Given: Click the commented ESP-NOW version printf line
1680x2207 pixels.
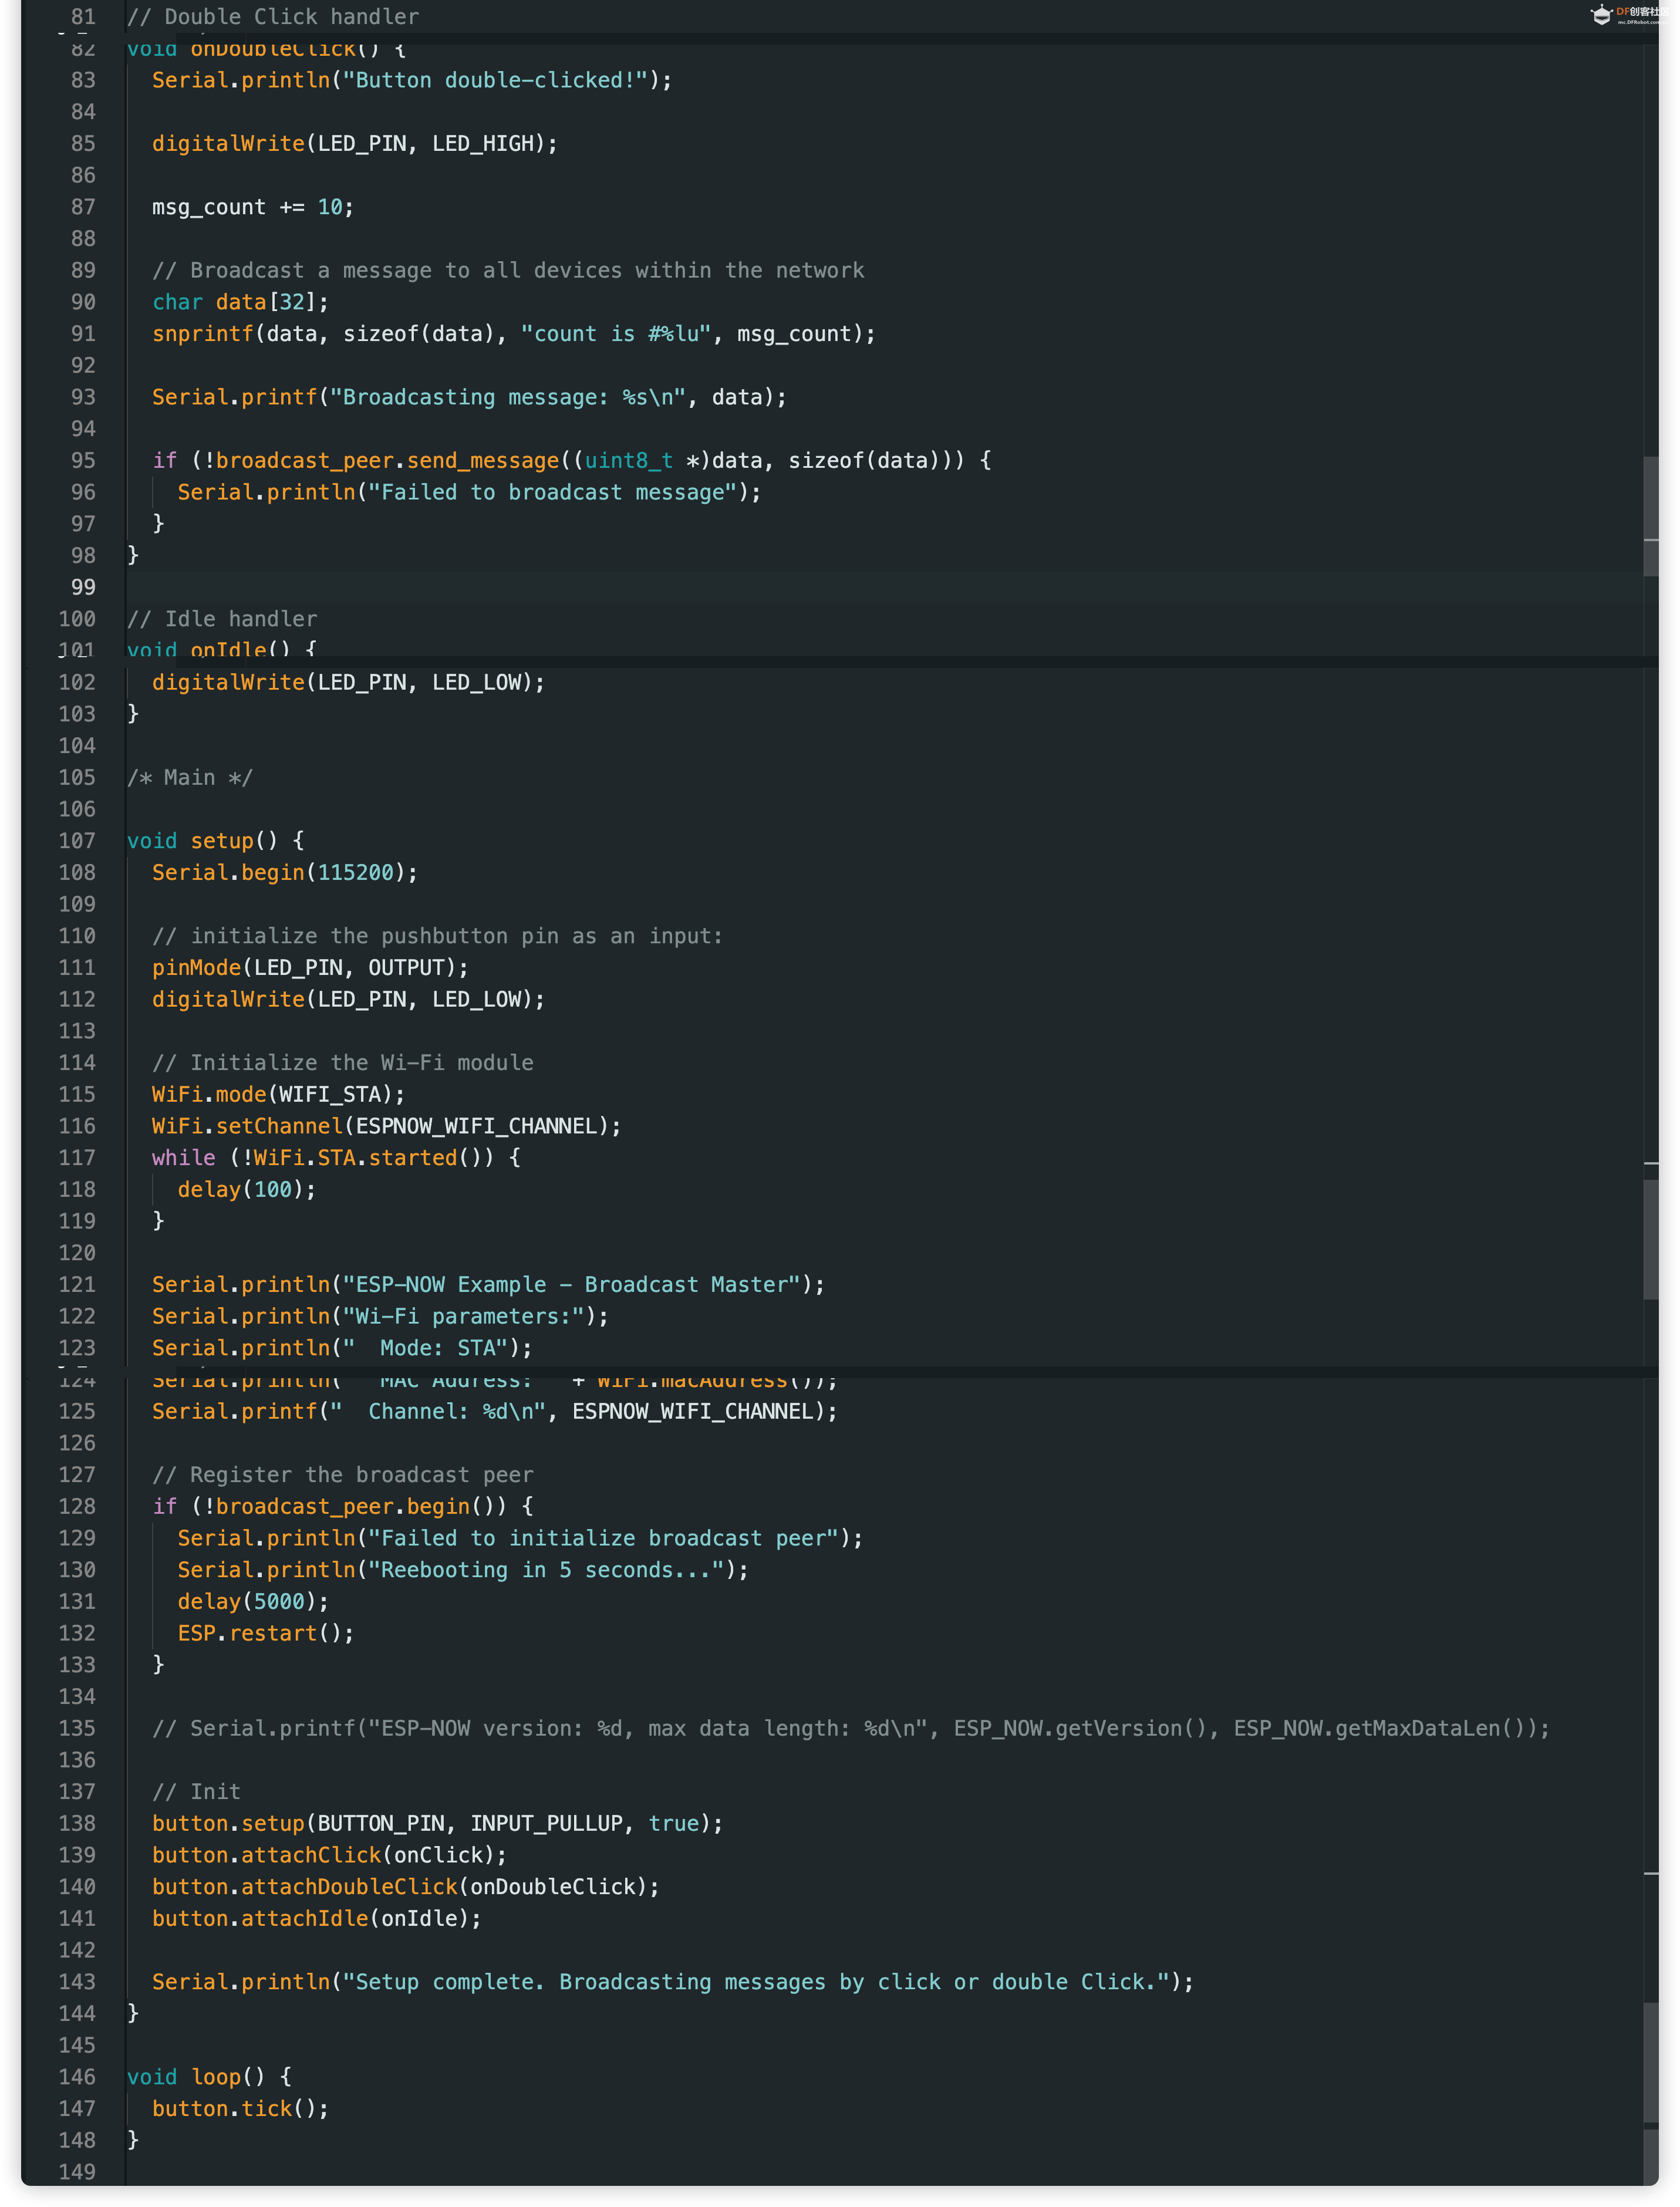Looking at the screenshot, I should [x=850, y=1728].
